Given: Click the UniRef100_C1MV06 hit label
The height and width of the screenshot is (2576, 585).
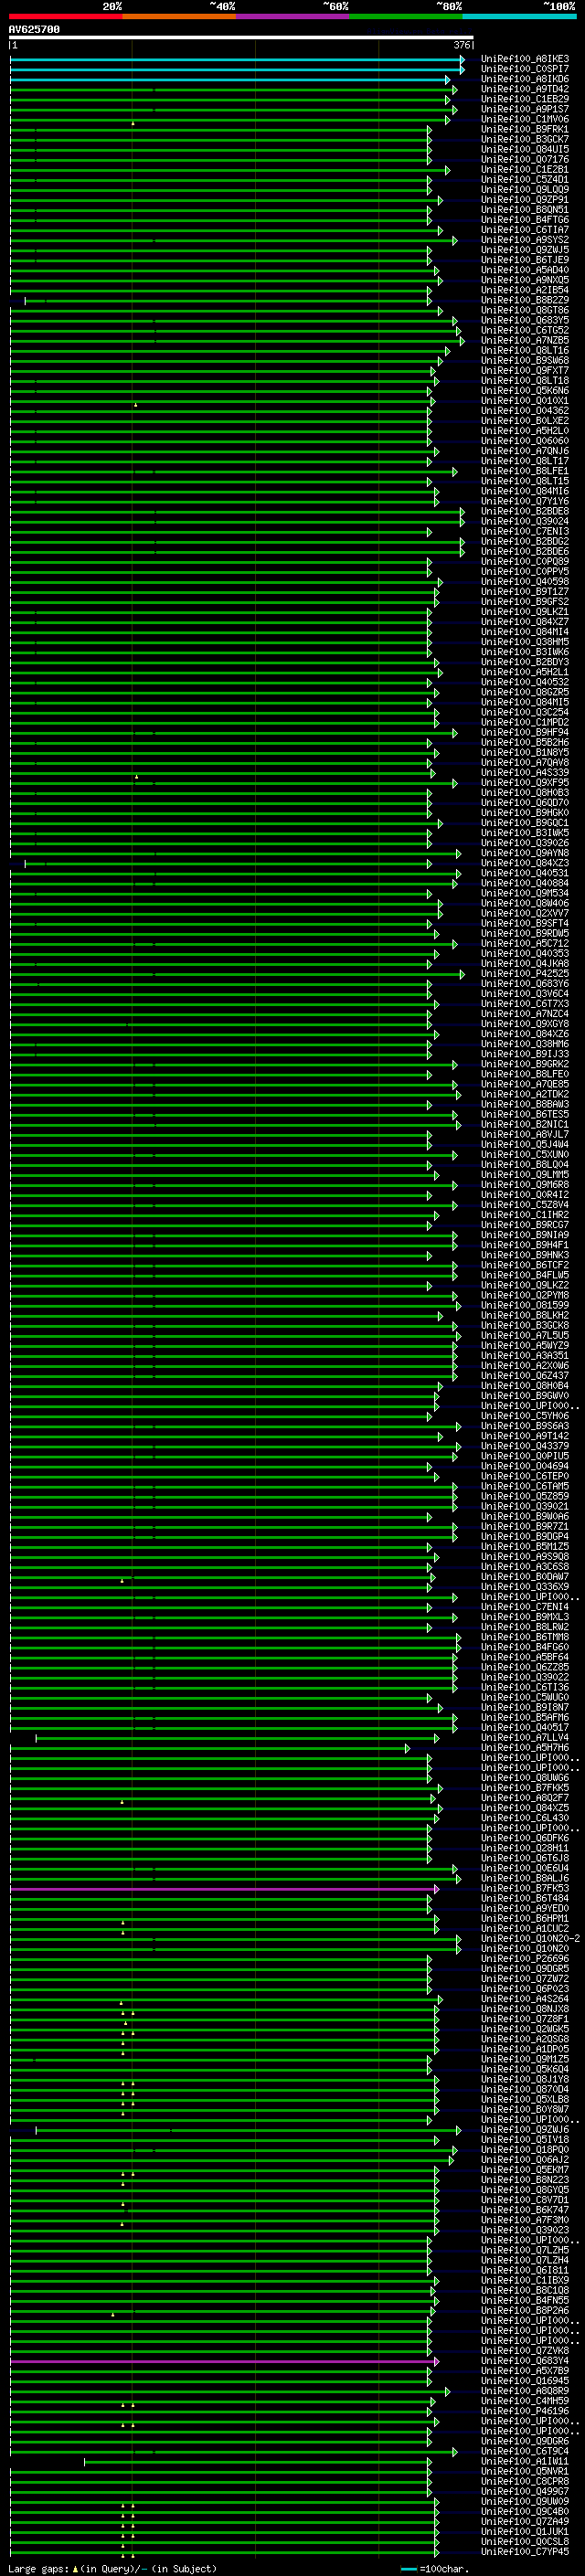Looking at the screenshot, I should pos(525,119).
